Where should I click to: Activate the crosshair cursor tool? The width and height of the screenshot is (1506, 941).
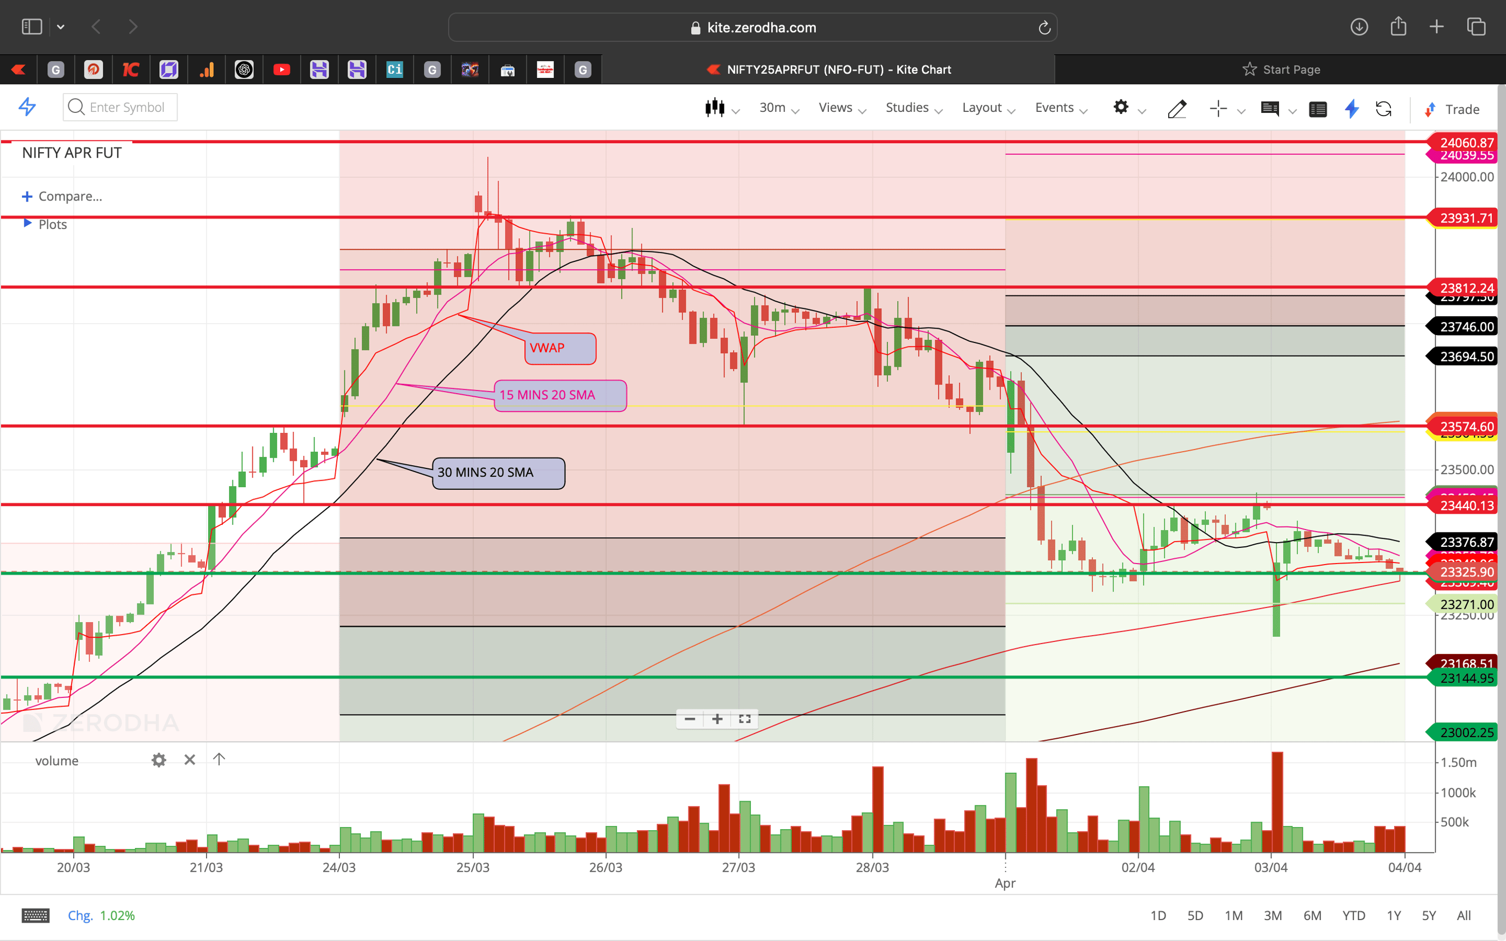tap(1218, 108)
